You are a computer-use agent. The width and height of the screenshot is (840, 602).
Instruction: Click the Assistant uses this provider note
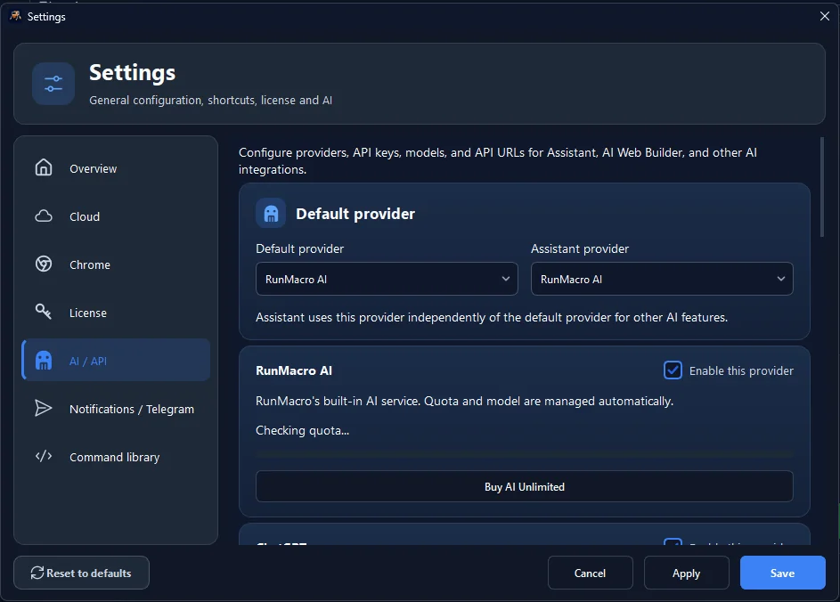[x=492, y=317]
